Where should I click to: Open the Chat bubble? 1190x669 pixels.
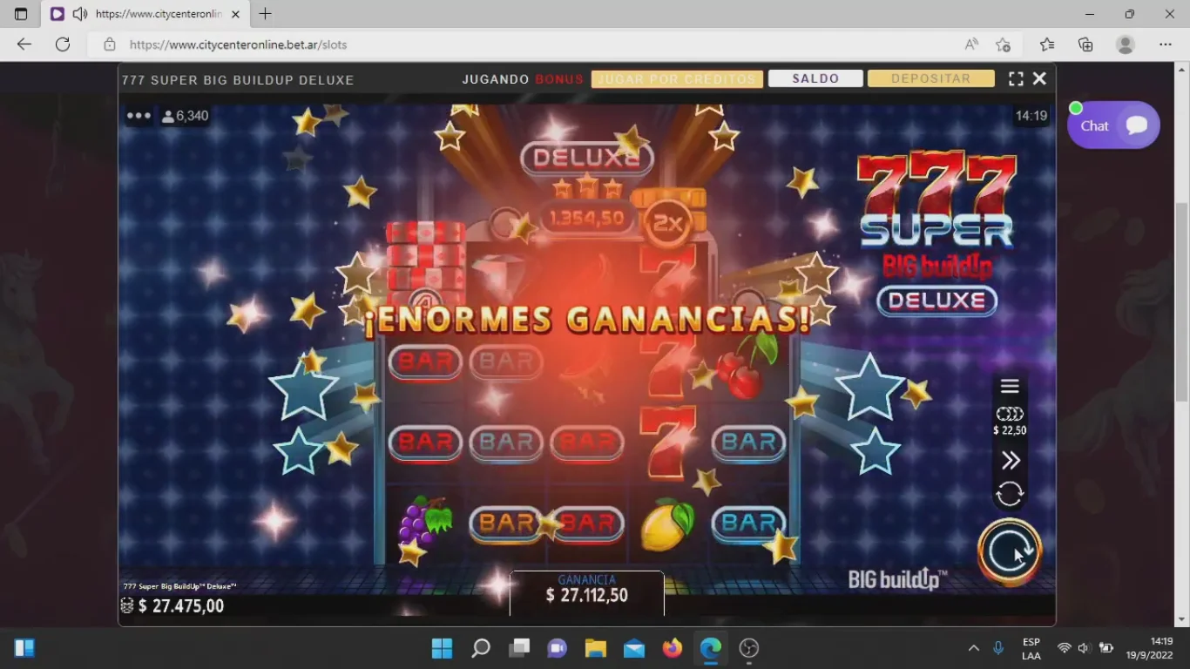(x=1113, y=125)
